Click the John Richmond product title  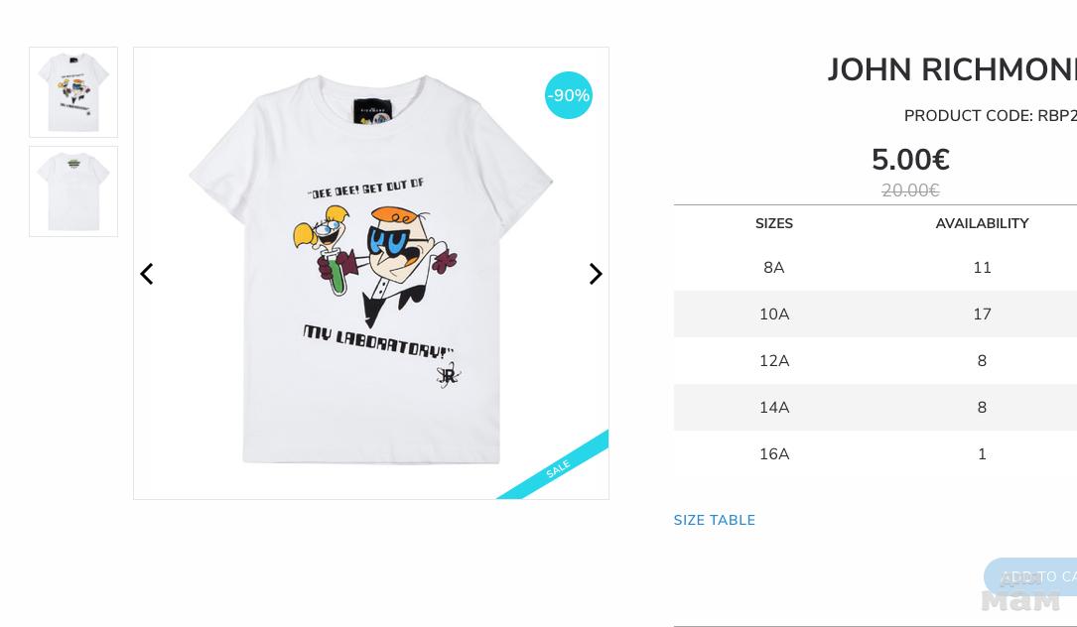952,70
